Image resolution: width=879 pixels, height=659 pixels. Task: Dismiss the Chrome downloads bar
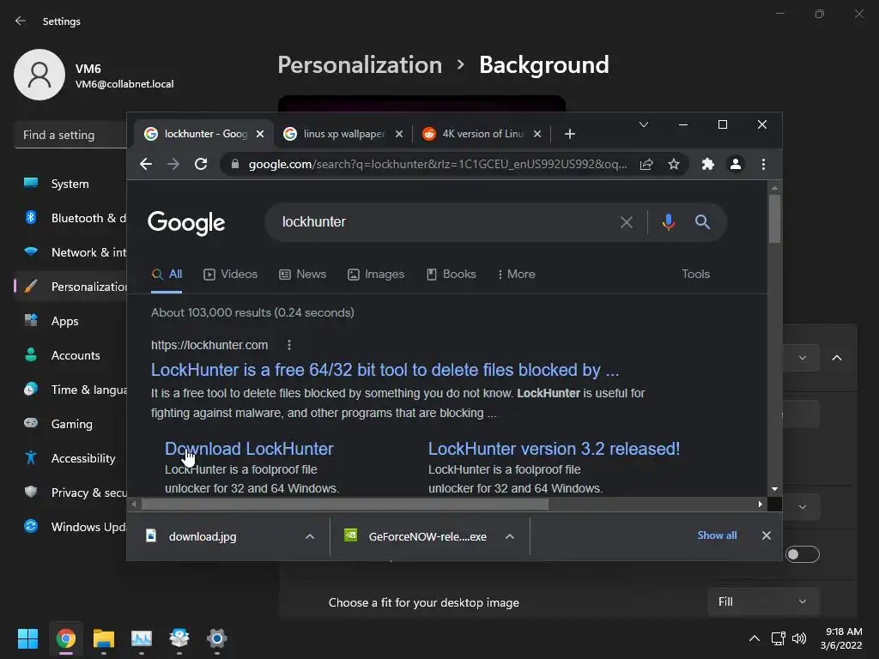[767, 535]
